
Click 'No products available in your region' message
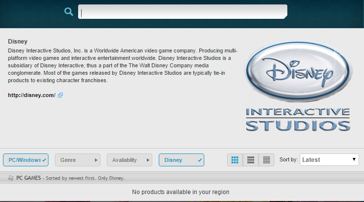(181, 192)
